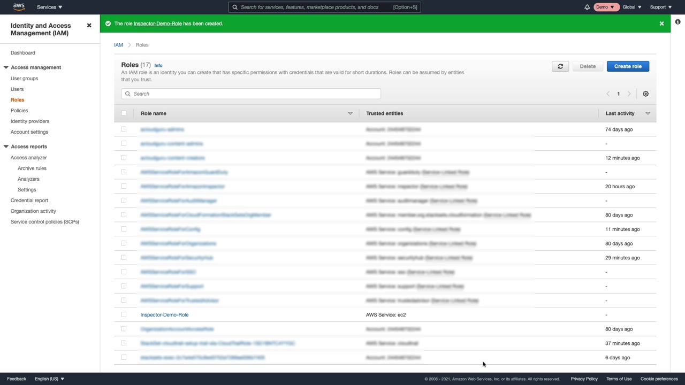Screen dimensions: 685x385
Task: Open the Privacy Policy link
Action: coord(584,379)
